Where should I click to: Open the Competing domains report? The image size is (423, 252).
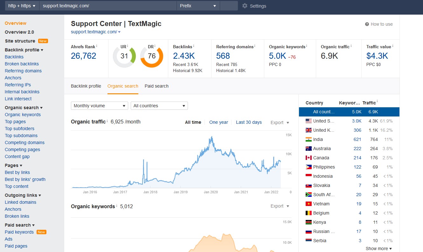tap(24, 143)
